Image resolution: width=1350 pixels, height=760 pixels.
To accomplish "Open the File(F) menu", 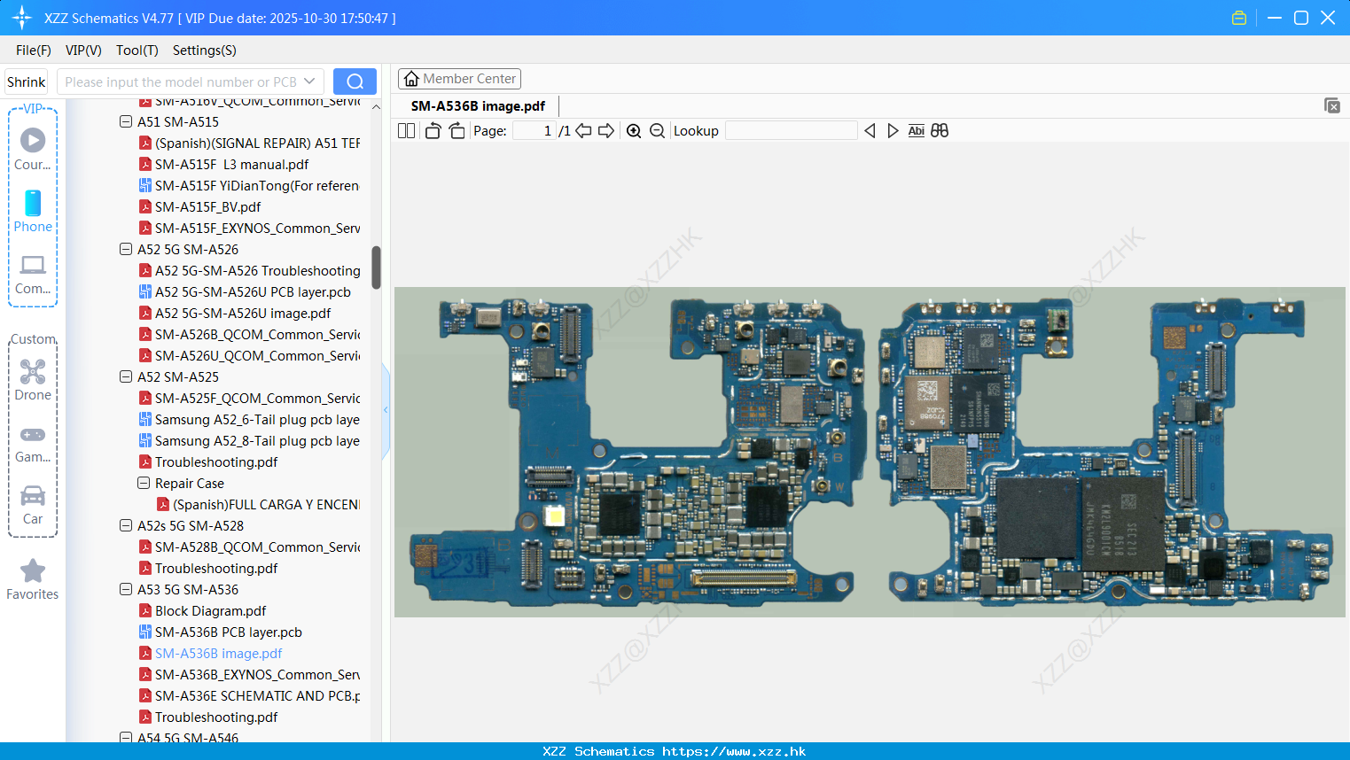I will pos(34,50).
